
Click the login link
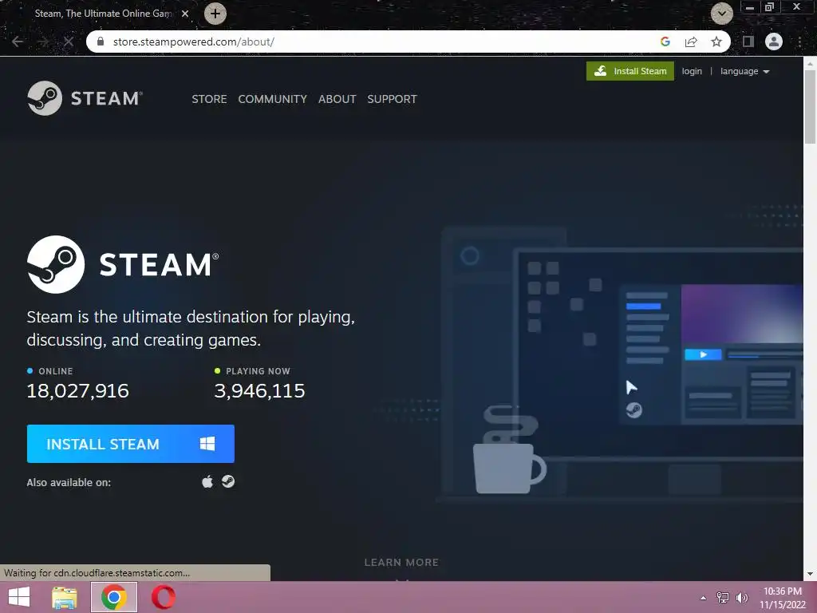tap(692, 71)
